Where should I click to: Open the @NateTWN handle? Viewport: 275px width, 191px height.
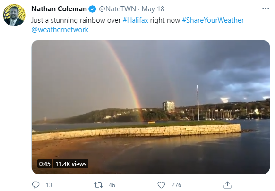(117, 9)
